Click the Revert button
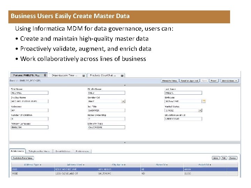Viewport: 251px width, 188px height. click(x=214, y=81)
